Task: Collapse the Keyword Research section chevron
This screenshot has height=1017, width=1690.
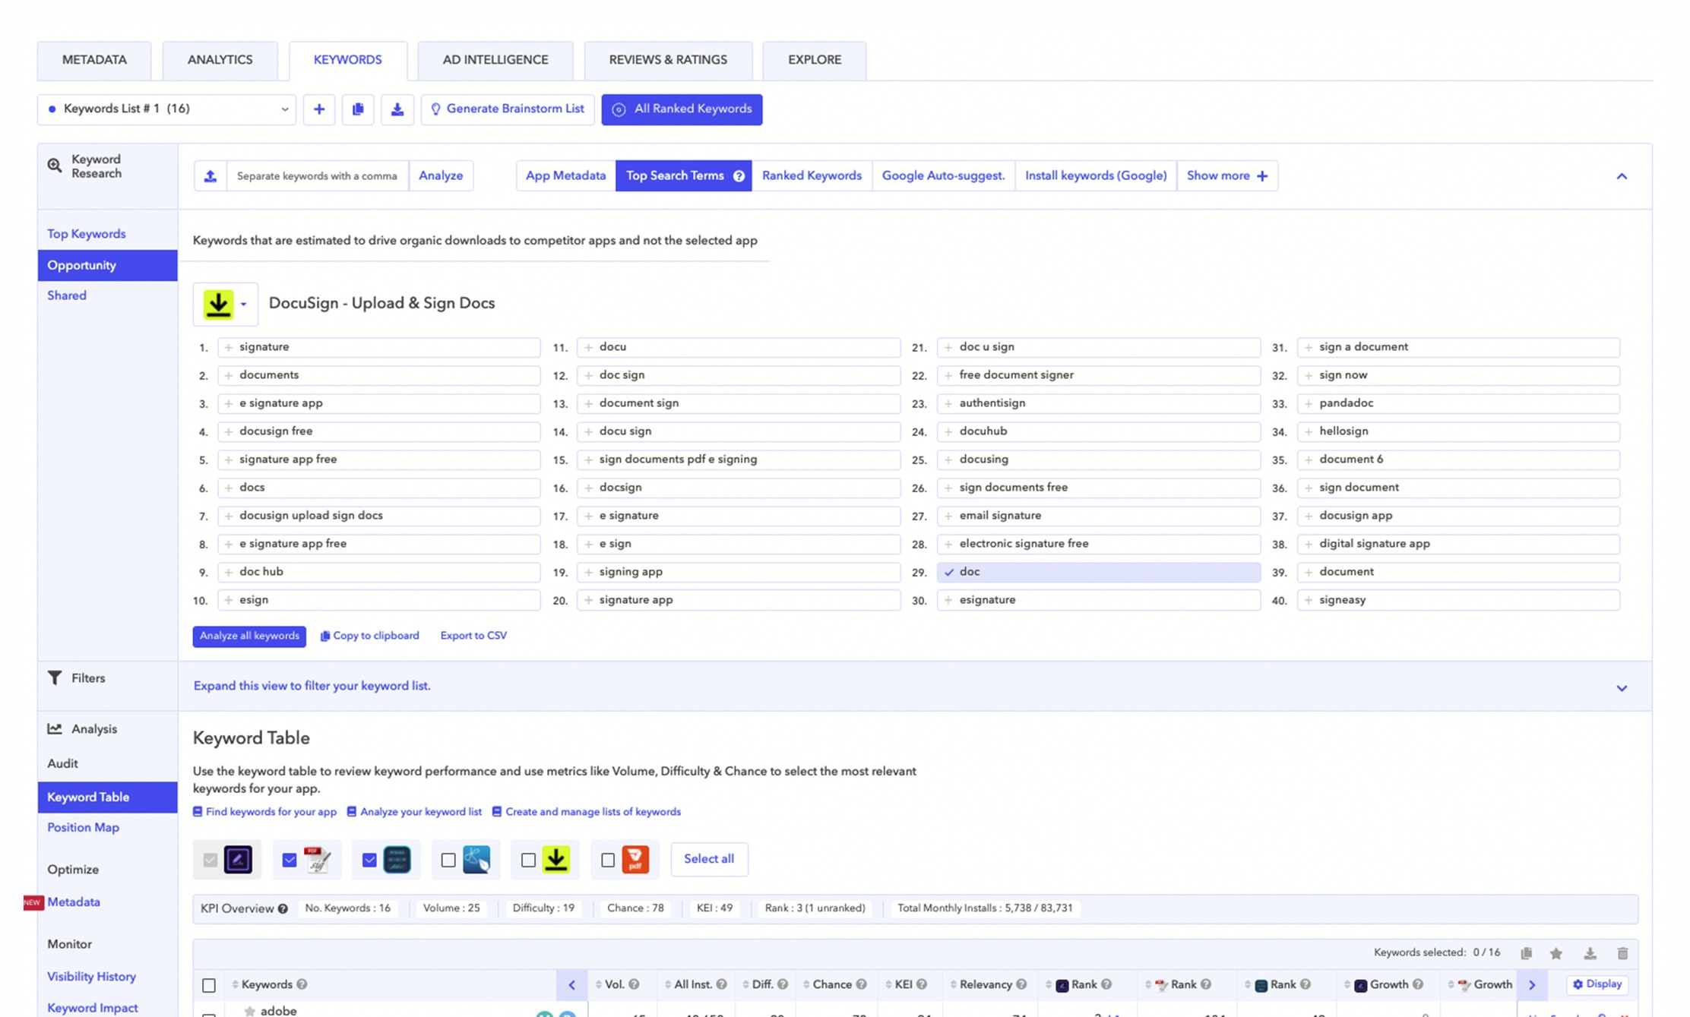Action: tap(1622, 176)
